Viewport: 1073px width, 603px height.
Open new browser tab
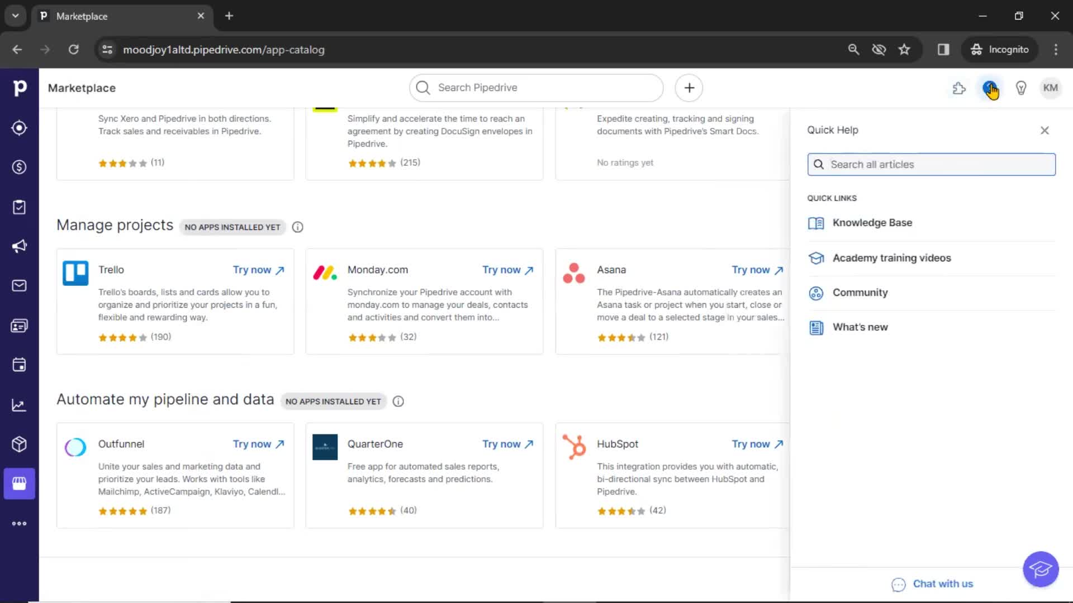[x=229, y=16]
